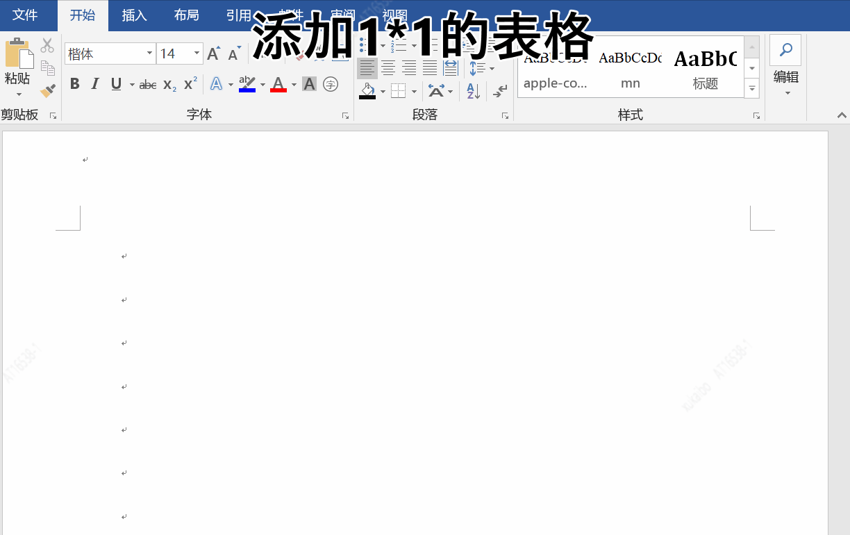Click the Find magnifier icon
This screenshot has width=850, height=535.
pos(785,50)
